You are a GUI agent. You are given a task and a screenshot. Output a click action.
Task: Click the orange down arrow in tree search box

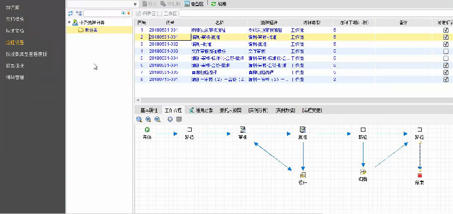tap(129, 13)
